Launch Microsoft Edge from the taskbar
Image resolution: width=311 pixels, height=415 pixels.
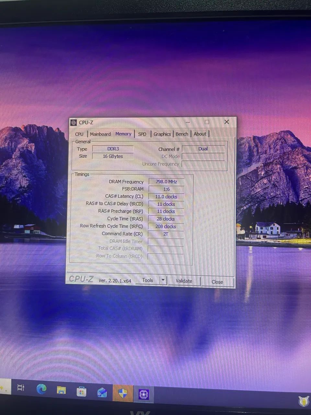pos(41,389)
